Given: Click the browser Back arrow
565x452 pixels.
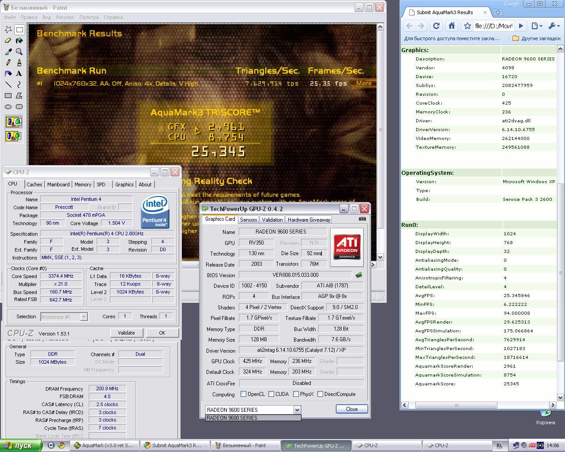Looking at the screenshot, I should point(409,26).
